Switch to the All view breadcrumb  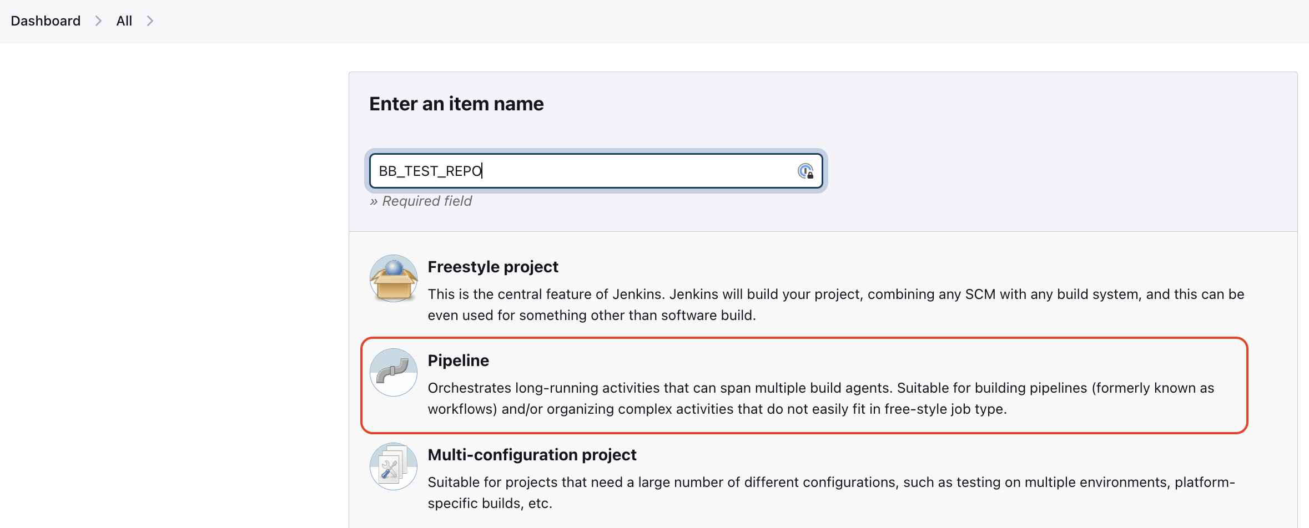point(124,21)
